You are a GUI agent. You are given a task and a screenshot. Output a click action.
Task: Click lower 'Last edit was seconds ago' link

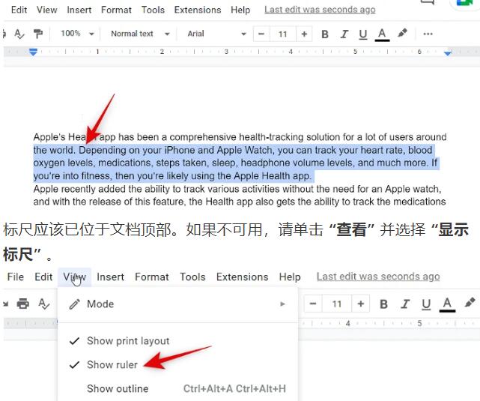point(378,277)
